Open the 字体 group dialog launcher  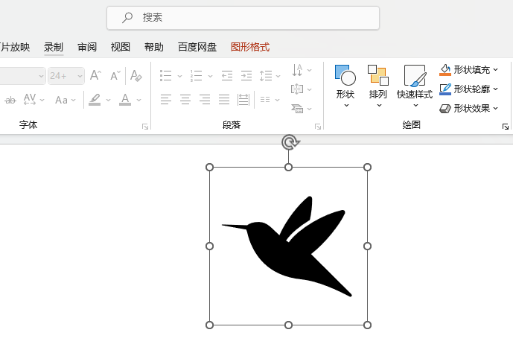(145, 127)
